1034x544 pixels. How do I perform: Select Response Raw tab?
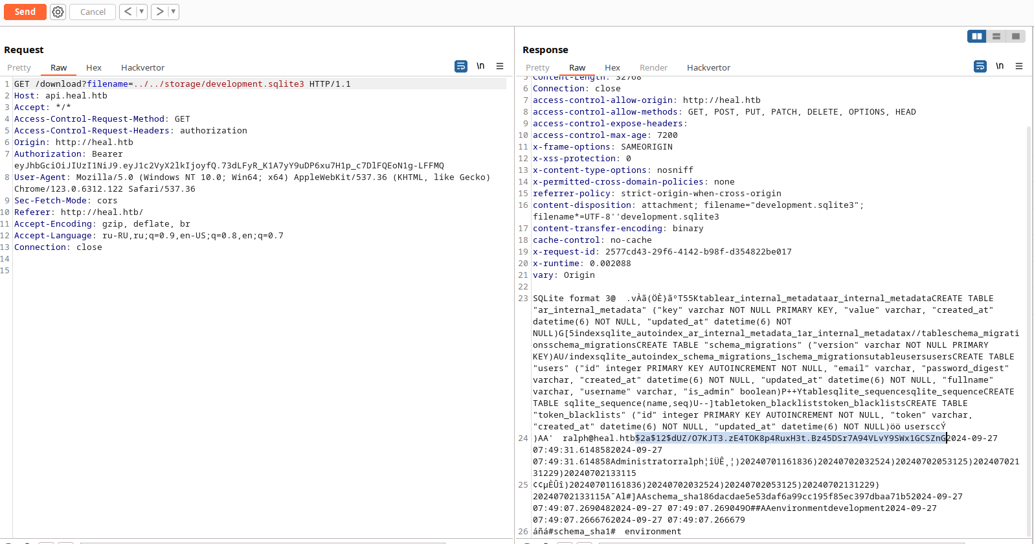coord(577,67)
